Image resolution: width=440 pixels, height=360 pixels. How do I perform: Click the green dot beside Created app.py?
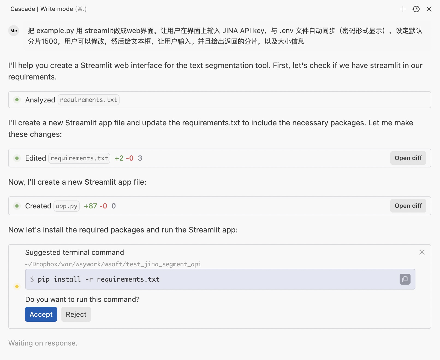click(17, 206)
